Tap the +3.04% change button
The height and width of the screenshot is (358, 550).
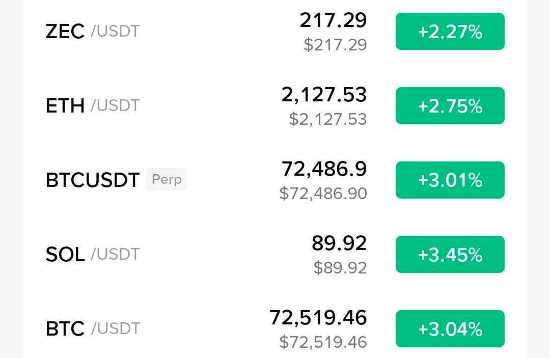point(450,329)
